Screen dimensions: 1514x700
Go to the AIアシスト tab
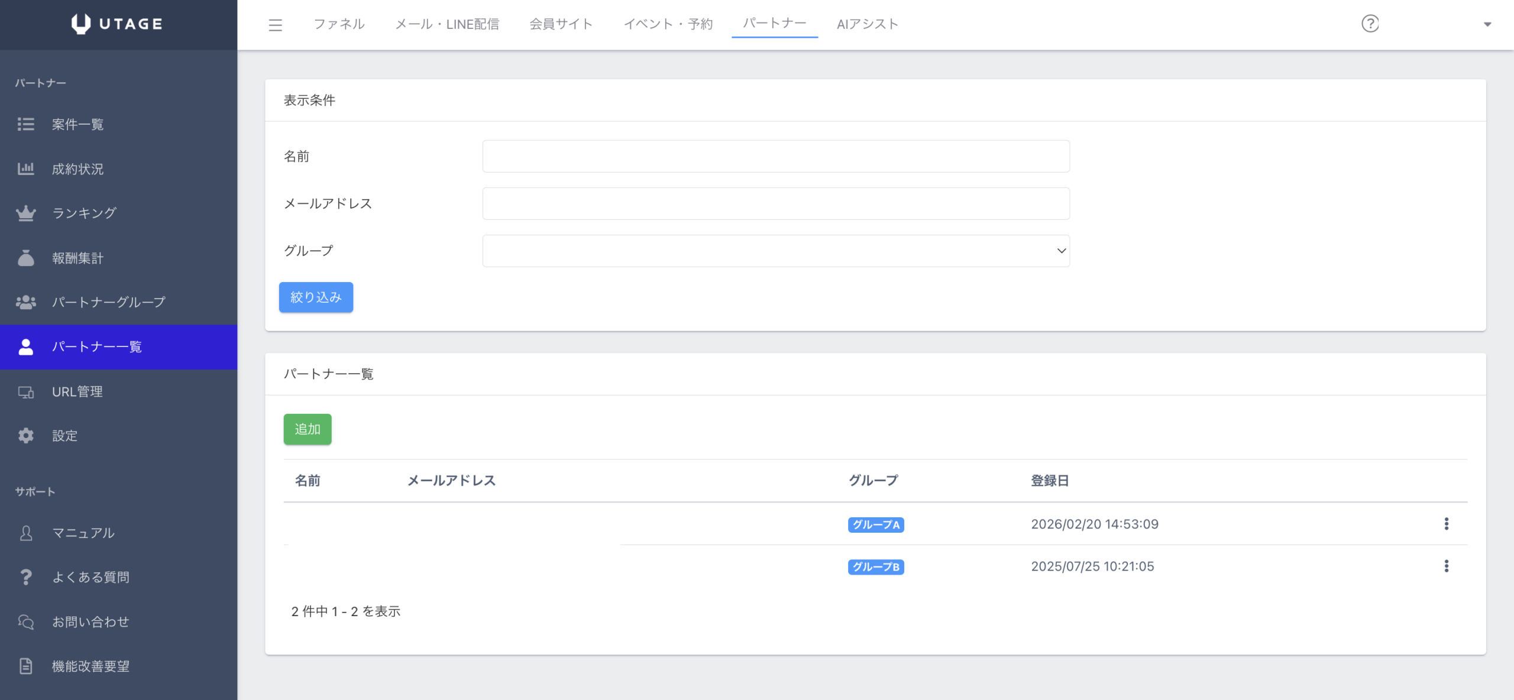(867, 24)
